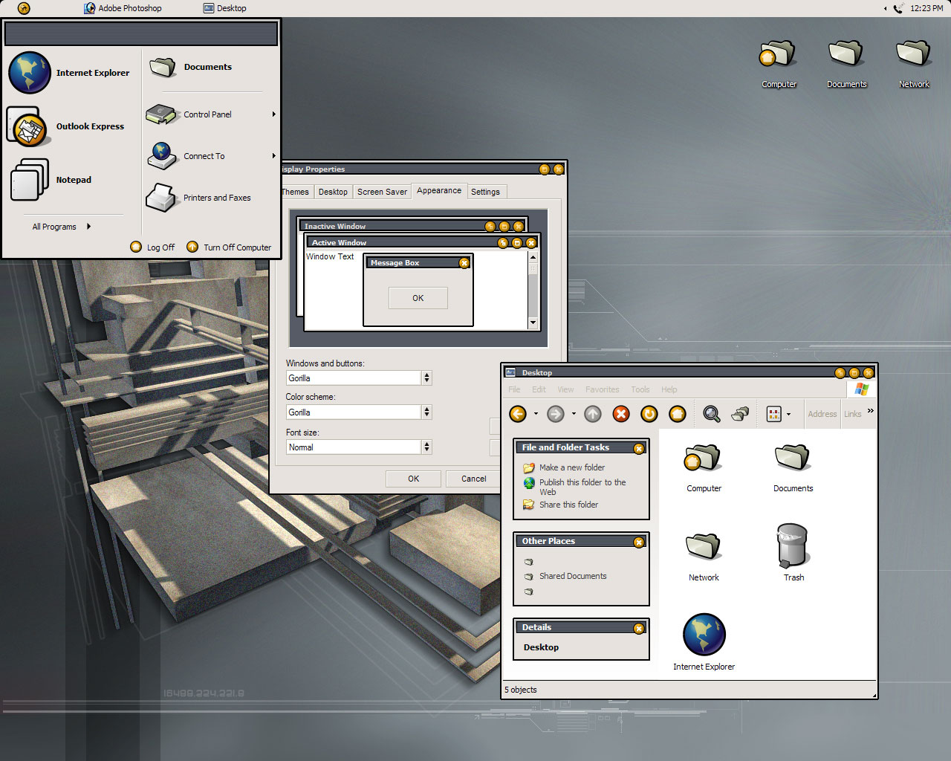Click the Up folder arrow in Desktop window
Image resolution: width=951 pixels, height=761 pixels.
pyautogui.click(x=593, y=414)
